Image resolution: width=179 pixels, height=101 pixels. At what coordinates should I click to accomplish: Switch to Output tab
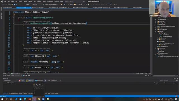coord(25,93)
